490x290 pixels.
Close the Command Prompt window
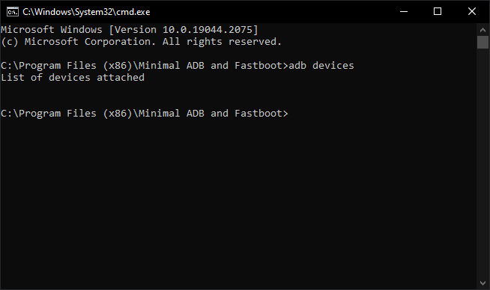472,11
